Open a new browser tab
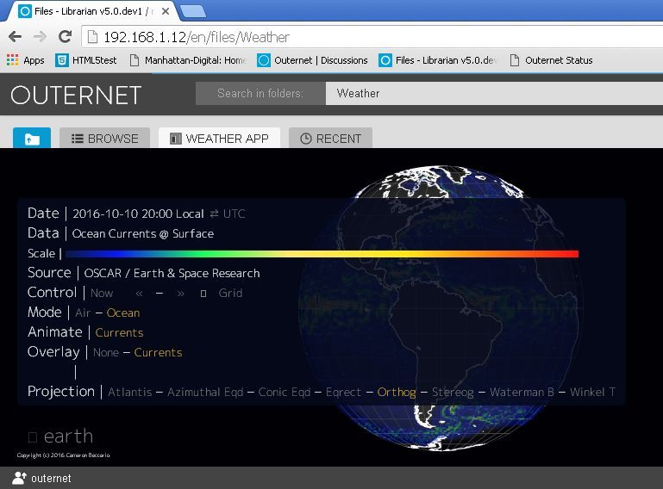Screen dimensions: 663x489 [x=193, y=11]
